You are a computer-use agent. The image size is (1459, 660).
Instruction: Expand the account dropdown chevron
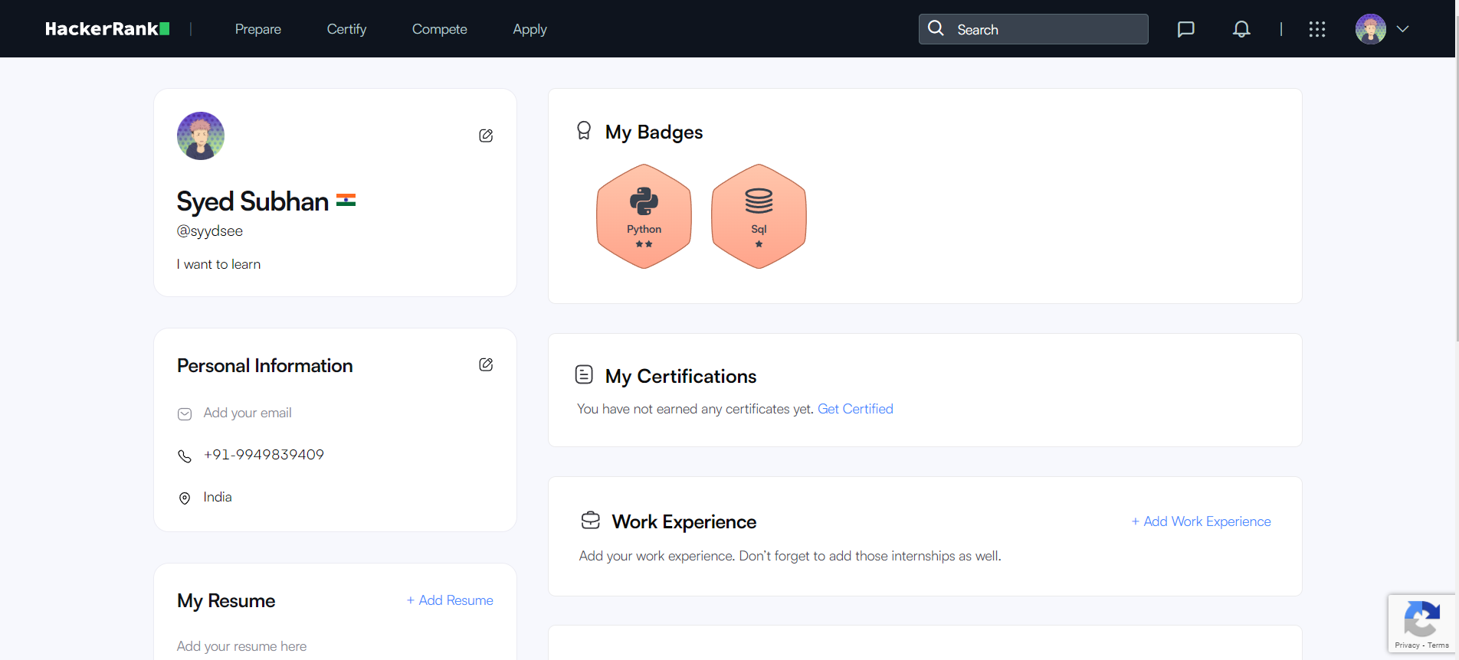click(x=1402, y=29)
